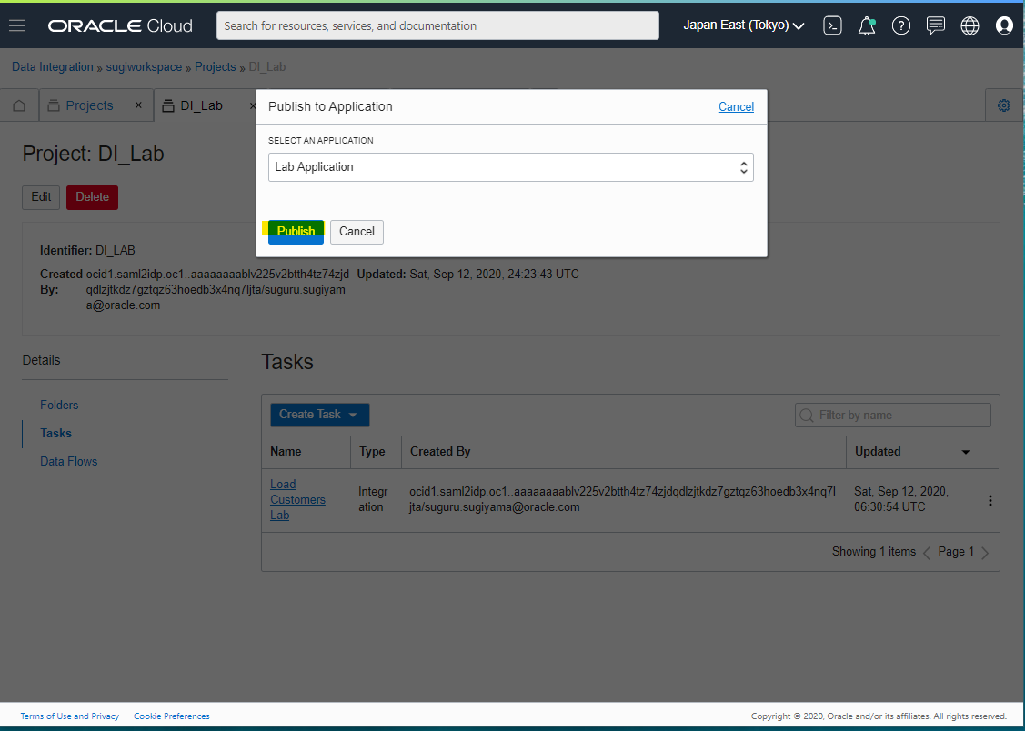
Task: Close the DI_Lab tab
Action: (253, 105)
